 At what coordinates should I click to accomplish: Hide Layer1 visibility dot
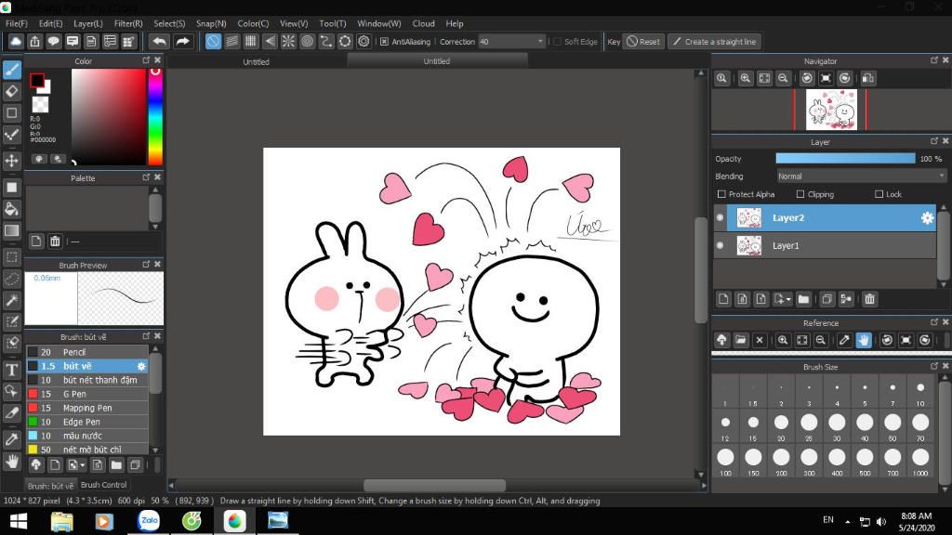[721, 245]
